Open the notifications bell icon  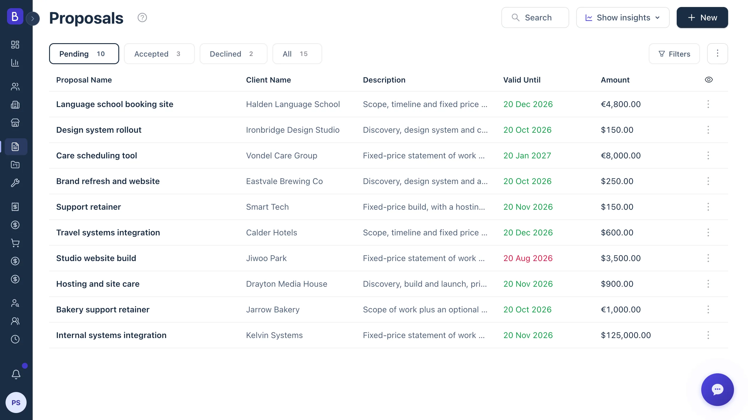click(16, 374)
